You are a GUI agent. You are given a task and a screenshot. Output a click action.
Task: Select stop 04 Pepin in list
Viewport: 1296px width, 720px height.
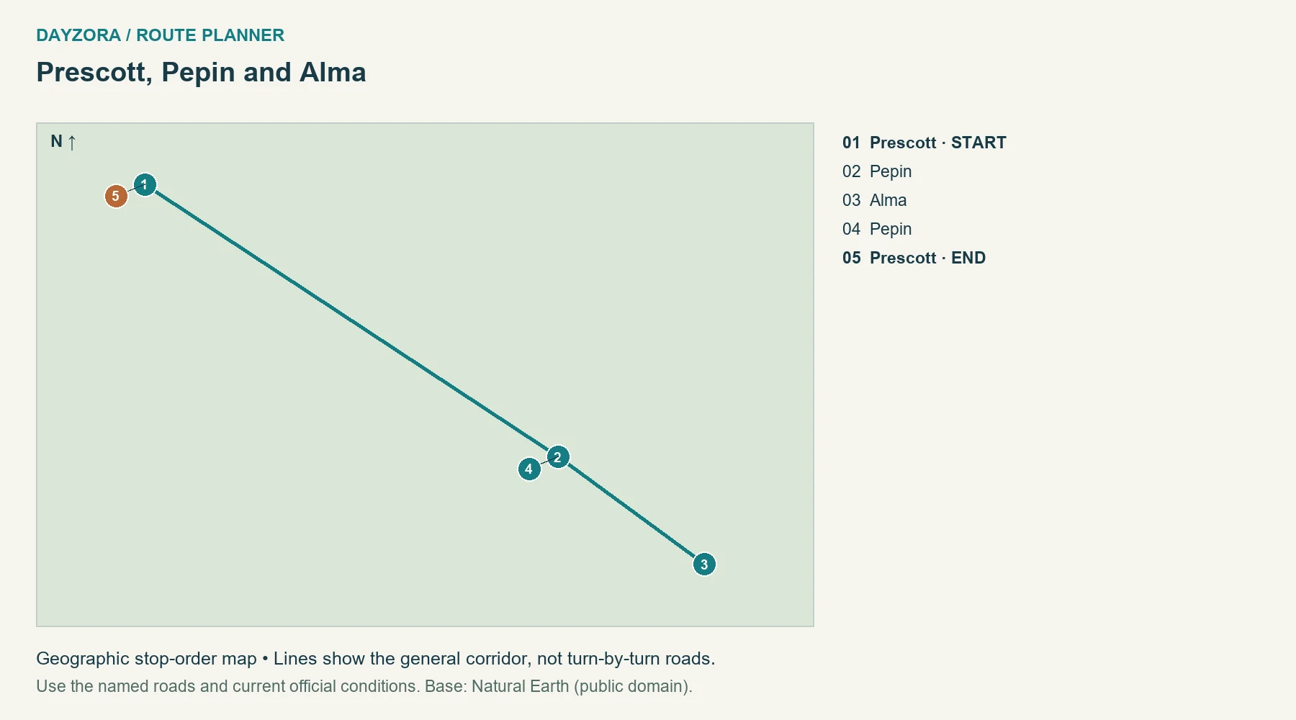(x=877, y=229)
